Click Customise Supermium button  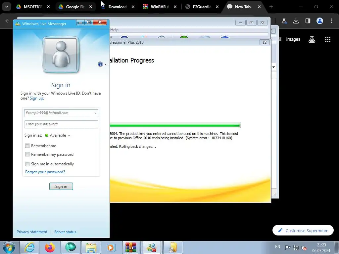tap(303, 231)
